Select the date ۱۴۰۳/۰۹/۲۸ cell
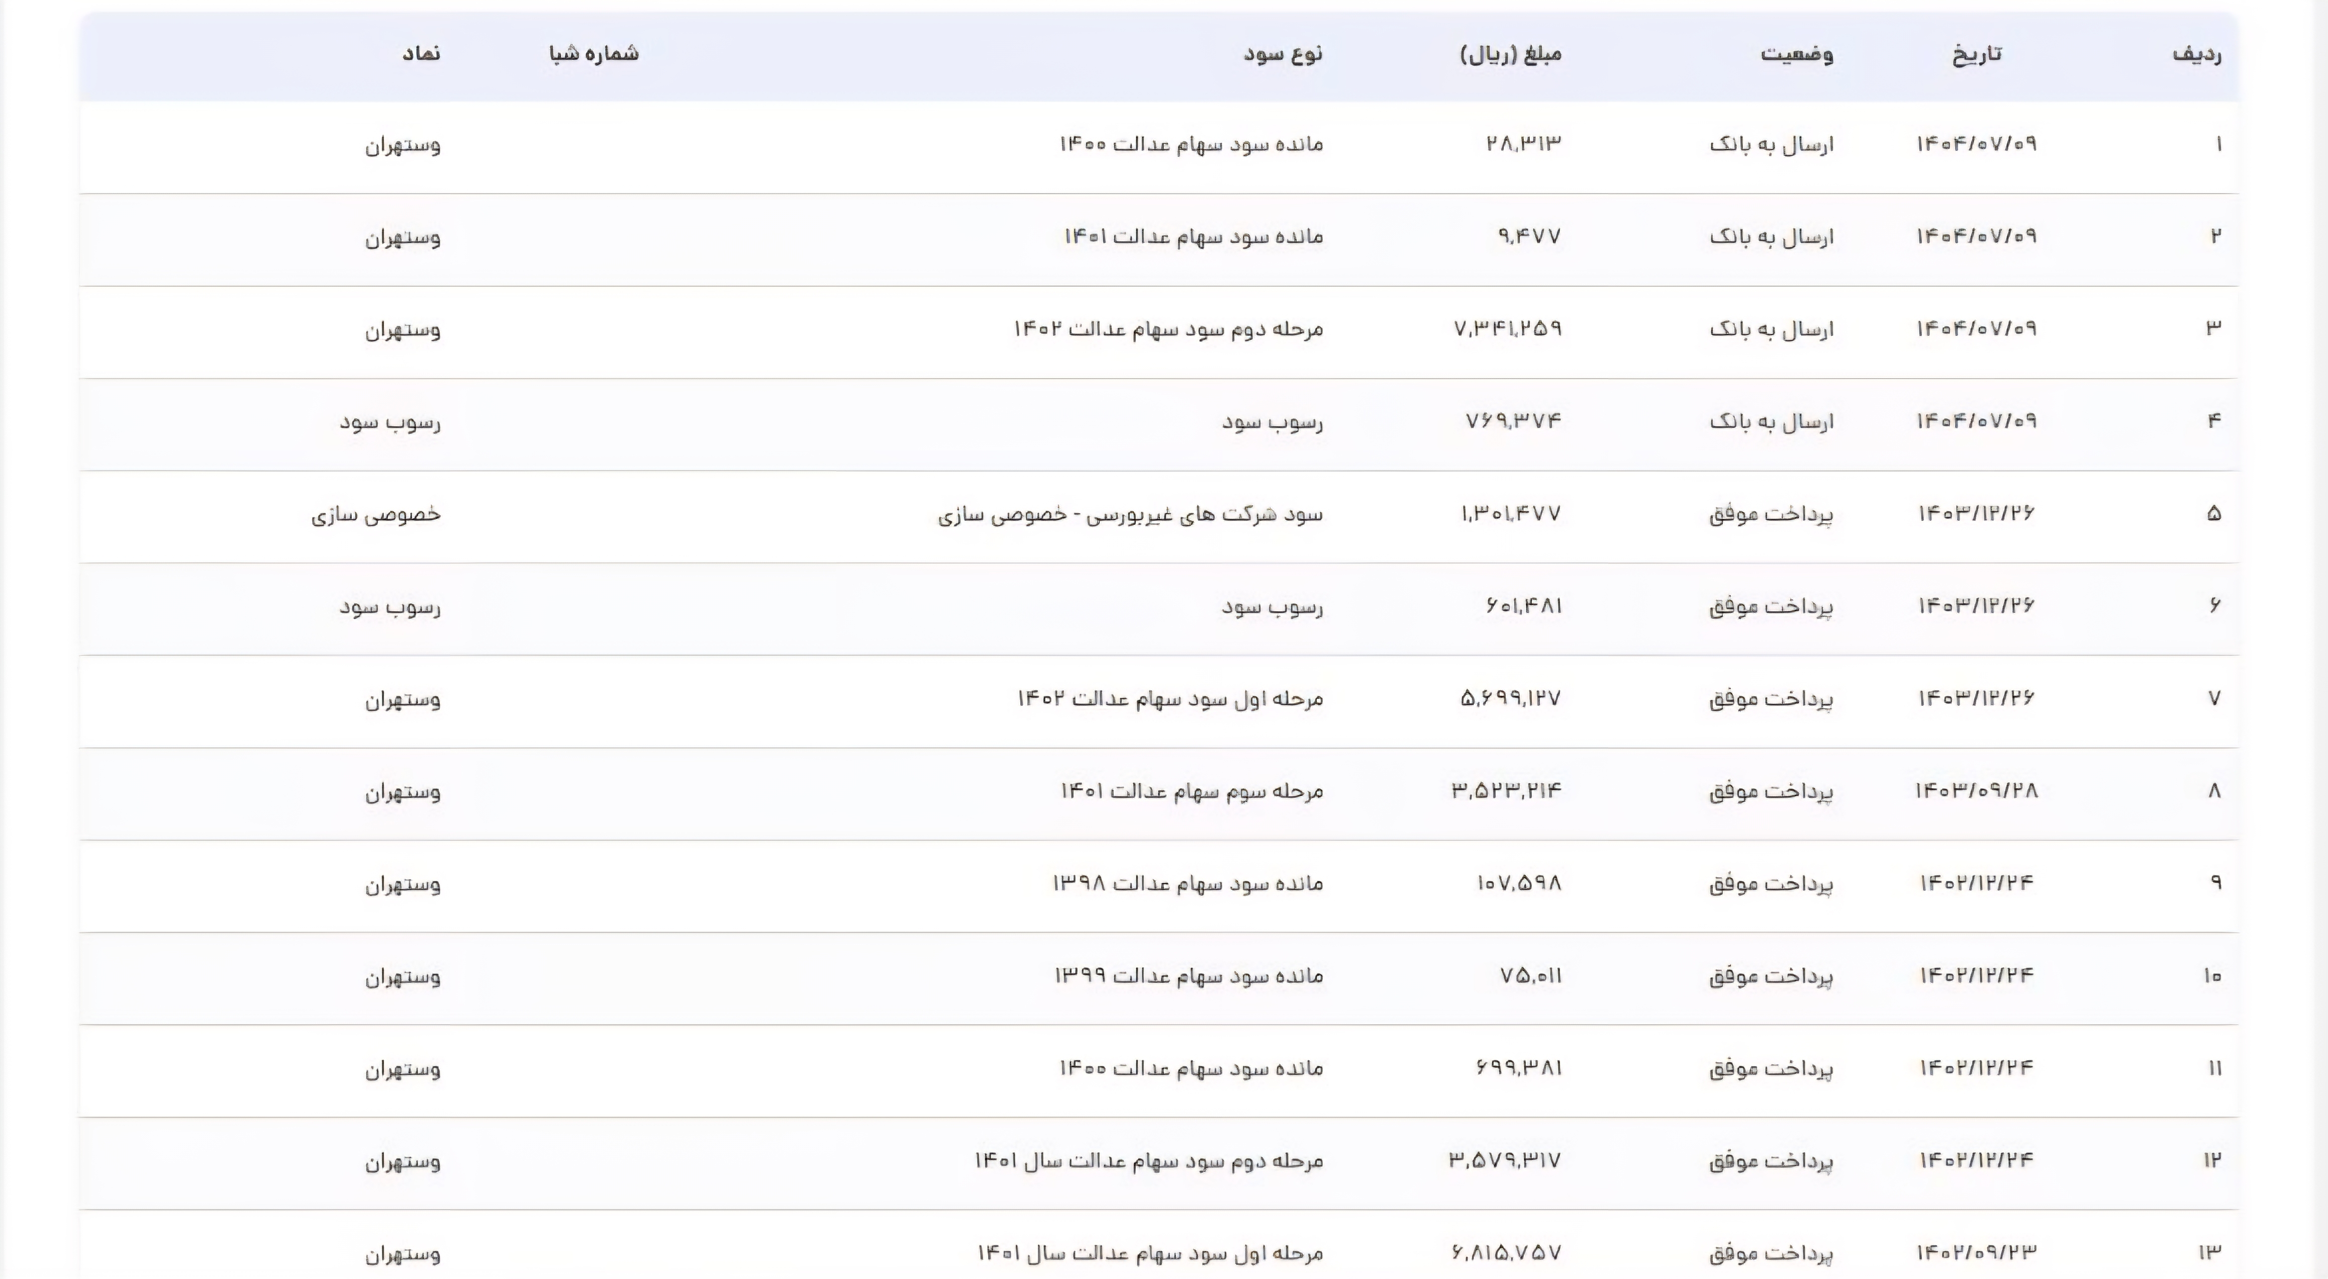The height and width of the screenshot is (1279, 2328). pyautogui.click(x=1977, y=791)
